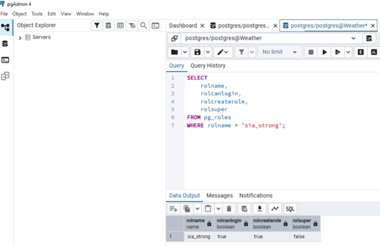The width and height of the screenshot is (380, 246).
Task: Switch to the Messages tab
Action: [220, 195]
